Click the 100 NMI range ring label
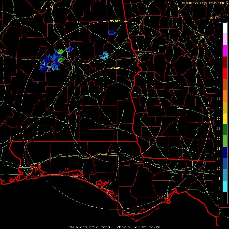 [x=115, y=21]
